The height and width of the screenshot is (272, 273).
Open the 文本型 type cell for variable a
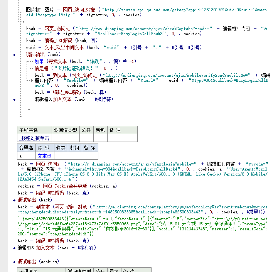tap(44, 156)
